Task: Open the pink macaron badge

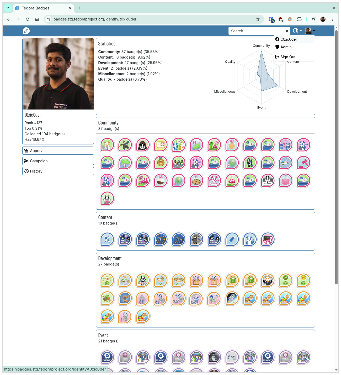Action: point(286,181)
